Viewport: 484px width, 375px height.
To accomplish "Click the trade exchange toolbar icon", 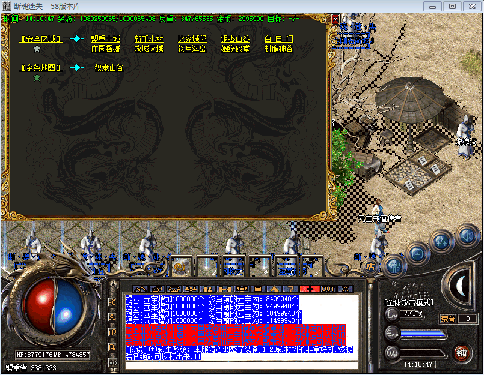I will [157, 289].
